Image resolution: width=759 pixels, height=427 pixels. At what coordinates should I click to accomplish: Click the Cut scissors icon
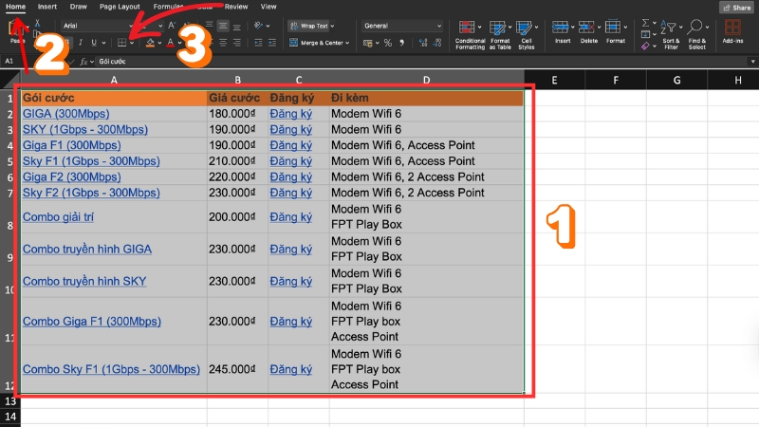pos(37,23)
